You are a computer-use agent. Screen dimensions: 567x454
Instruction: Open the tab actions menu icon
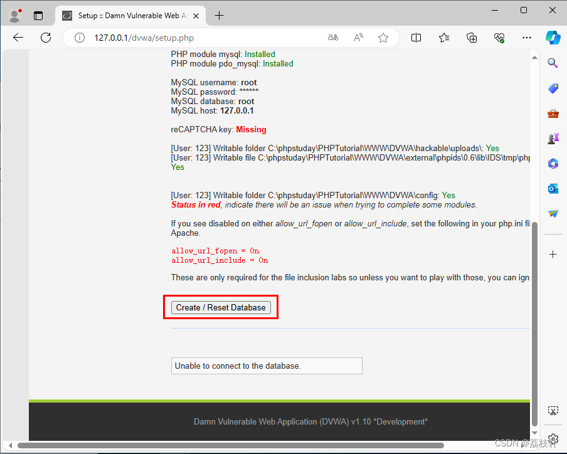[x=38, y=16]
